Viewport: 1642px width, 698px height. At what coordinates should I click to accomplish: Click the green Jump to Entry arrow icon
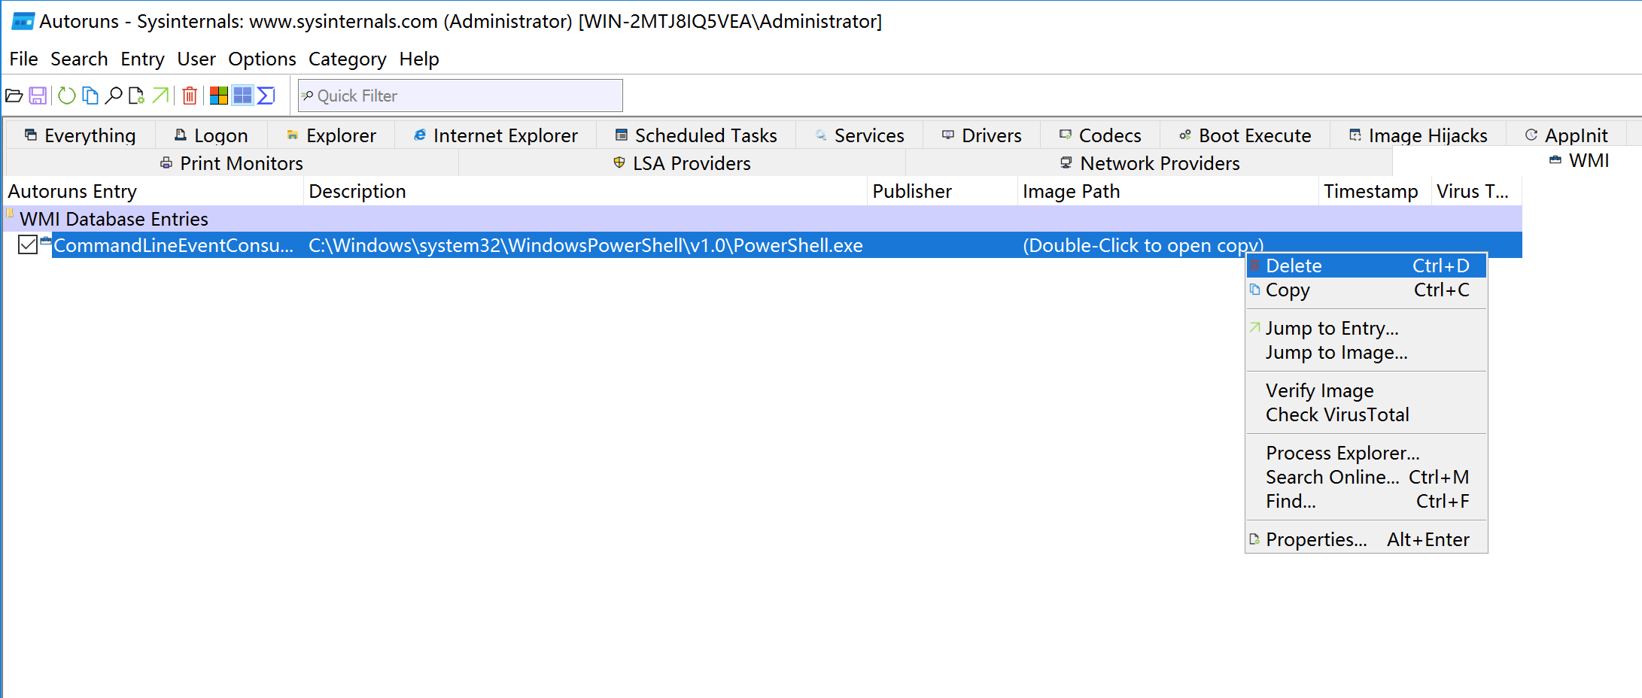click(x=160, y=96)
